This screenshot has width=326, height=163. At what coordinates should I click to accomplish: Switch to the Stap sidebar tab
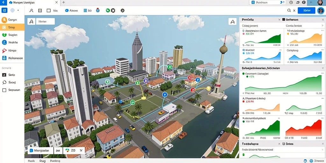(12, 27)
